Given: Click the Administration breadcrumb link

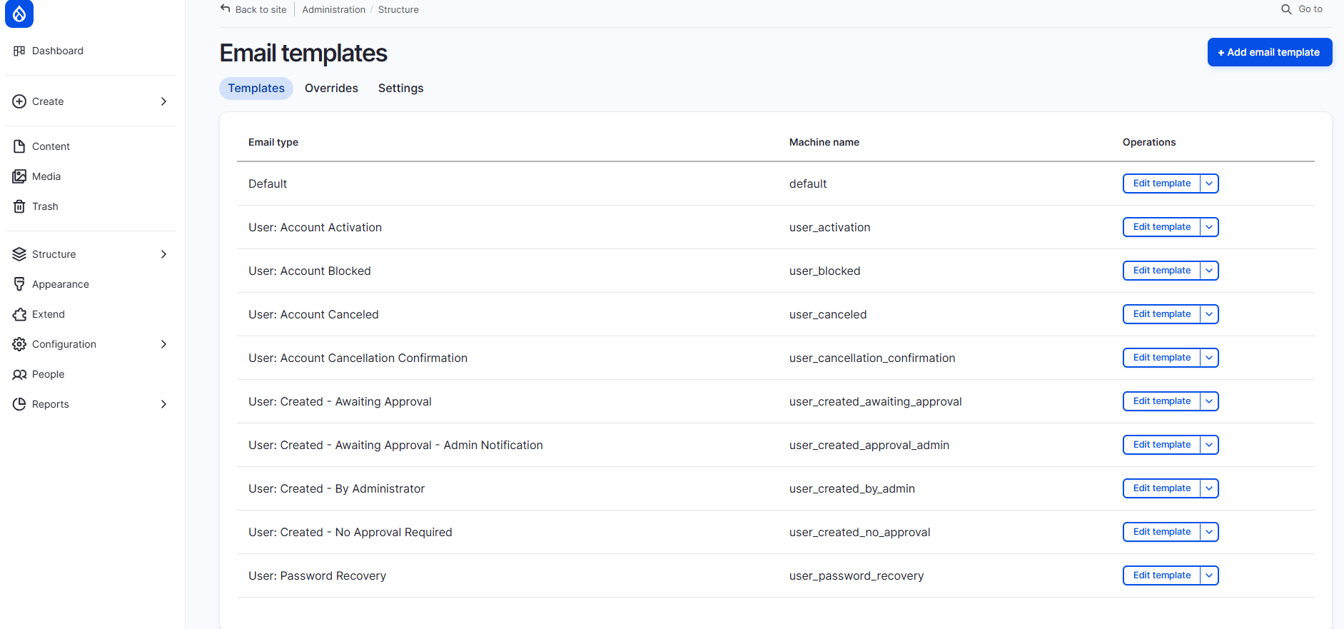Looking at the screenshot, I should (x=333, y=9).
